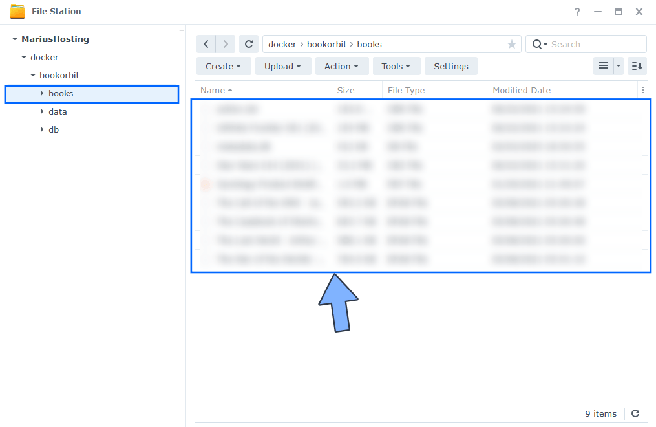Expand the data folder node
This screenshot has height=427, width=656.
42,111
